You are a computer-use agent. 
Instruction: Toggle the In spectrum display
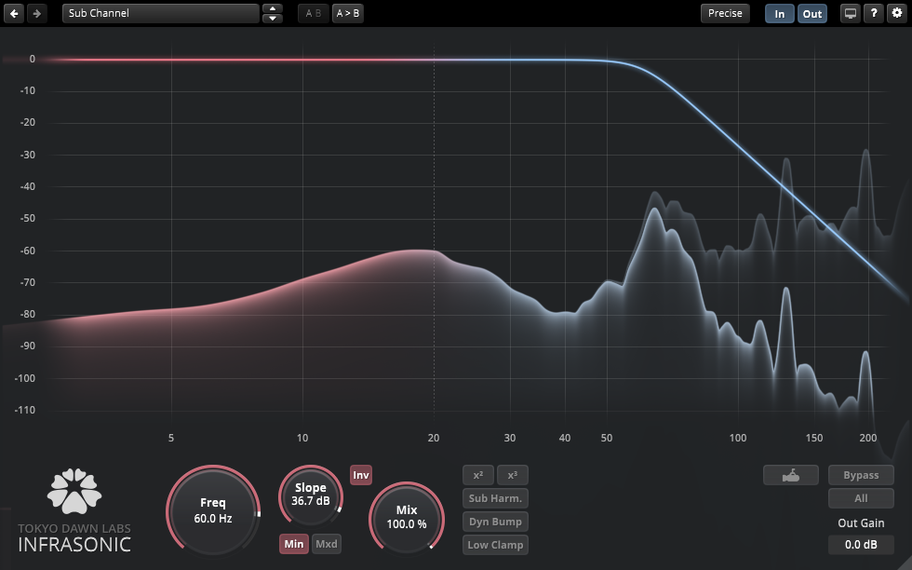coord(780,14)
